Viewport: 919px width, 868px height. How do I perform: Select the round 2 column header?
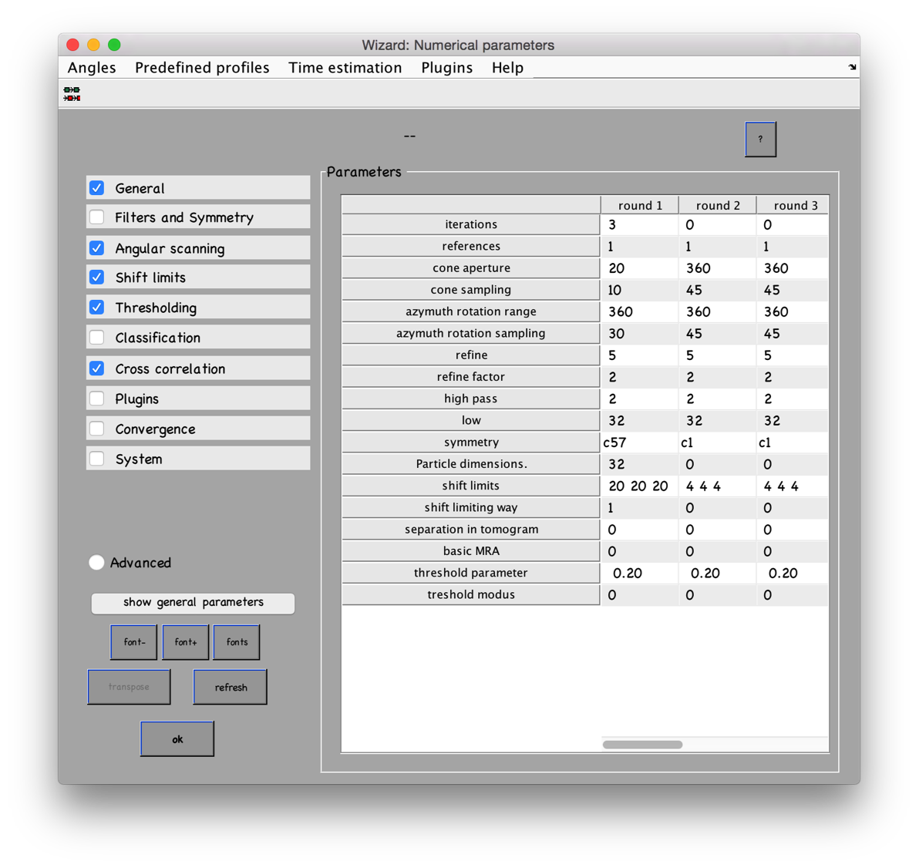[717, 205]
